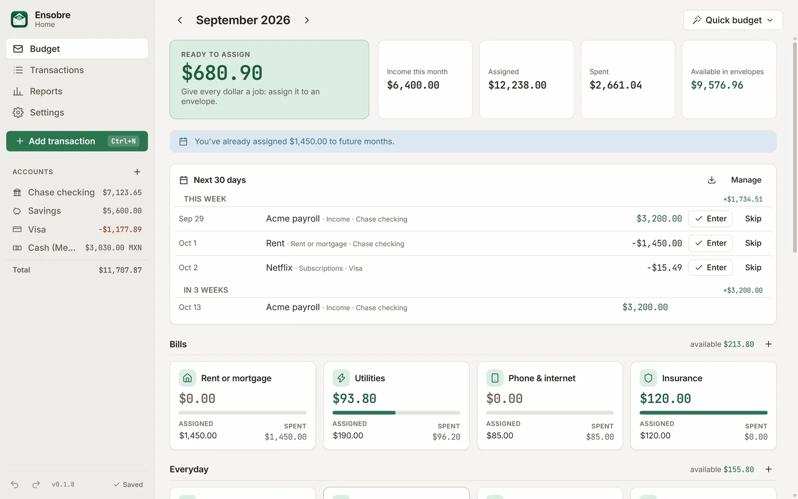Enter the Sep 29 Acme payroll
The image size is (798, 499).
[x=711, y=219]
